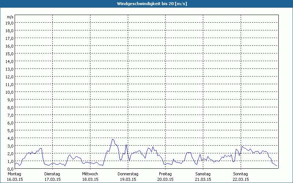
Task: Click the m/s unit label
Action: [10, 17]
